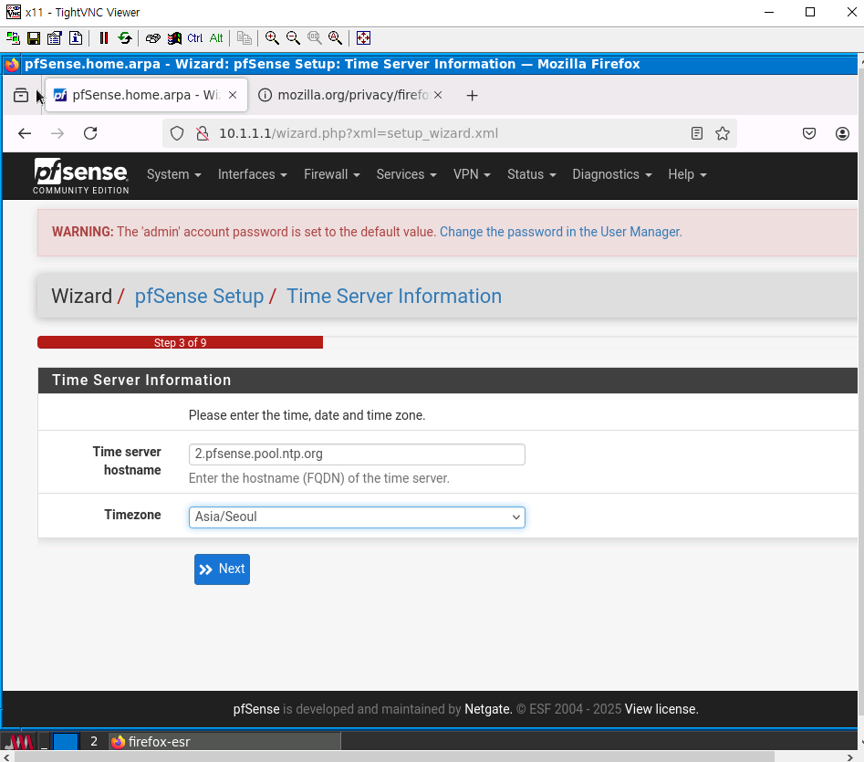Open the Services menu
864x762 pixels.
point(406,174)
